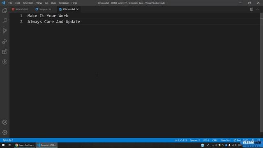
Task: Click the sixth activity bar icon below Extensions
Action: click(5, 62)
